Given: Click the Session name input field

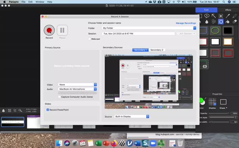Looking at the screenshot, I should [x=138, y=33].
